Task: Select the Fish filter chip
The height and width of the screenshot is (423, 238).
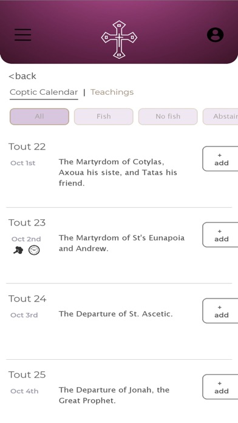Action: [104, 117]
